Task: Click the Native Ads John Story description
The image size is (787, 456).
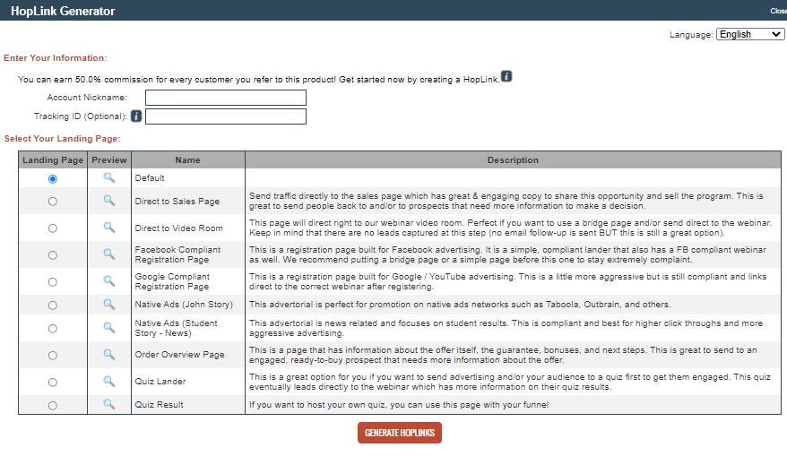Action: click(460, 305)
